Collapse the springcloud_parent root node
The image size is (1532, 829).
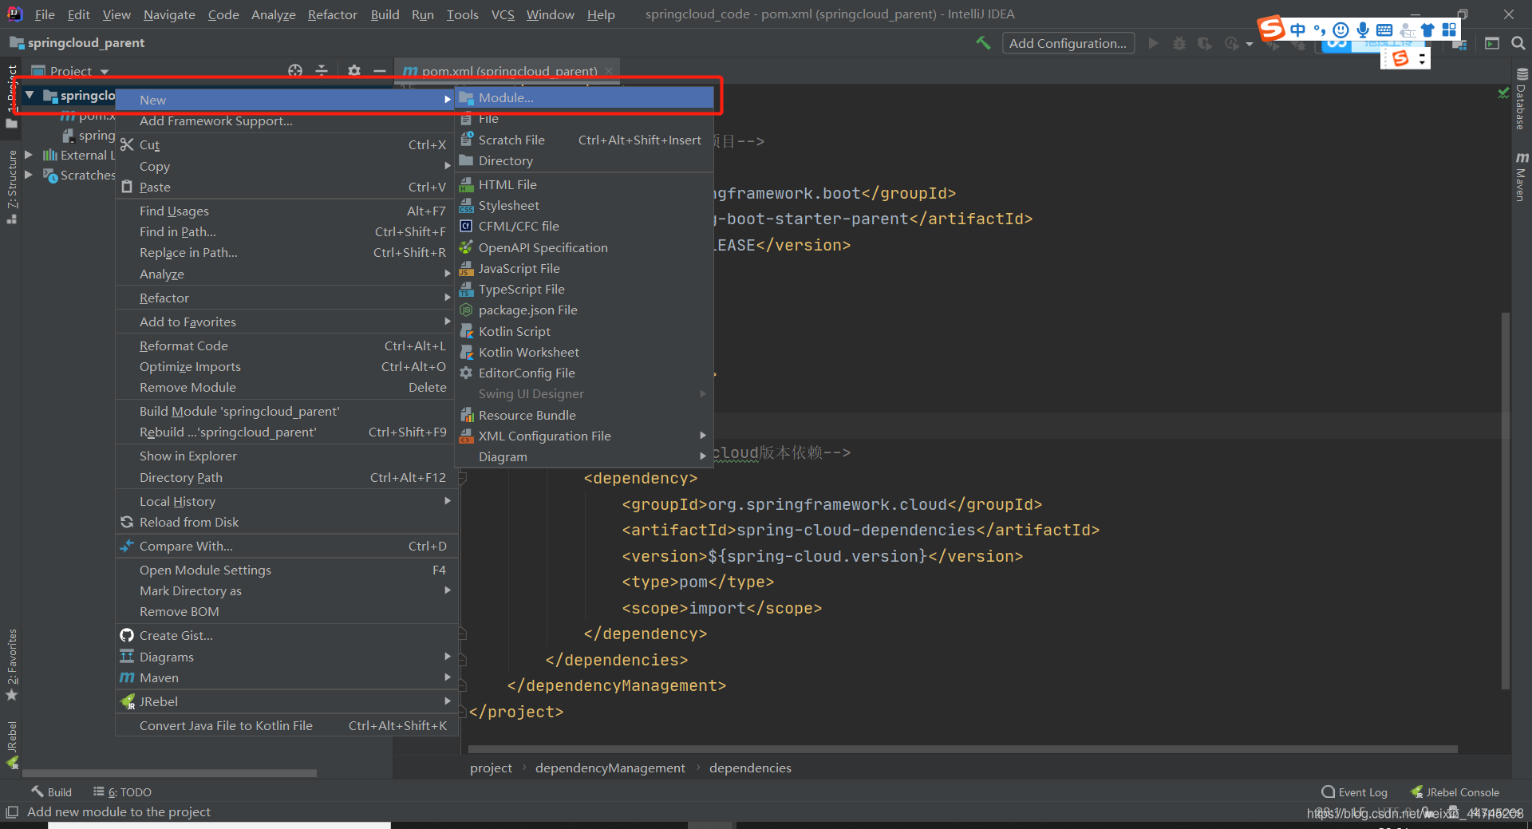point(30,95)
